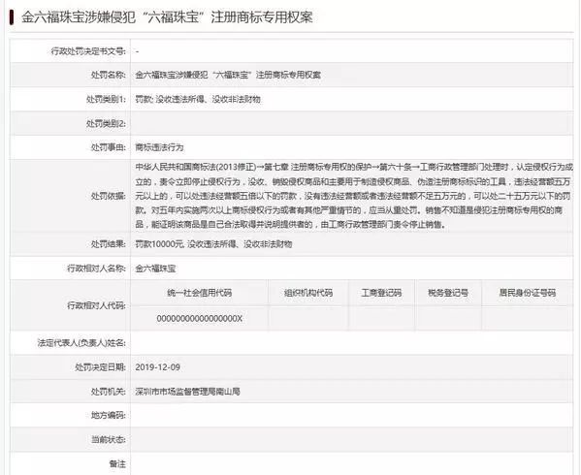Click the 居民身份证号码 column header

point(528,293)
